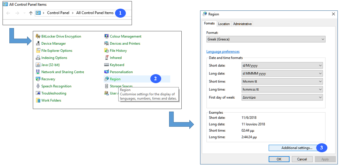Open the Colour Management icon

click(106, 36)
